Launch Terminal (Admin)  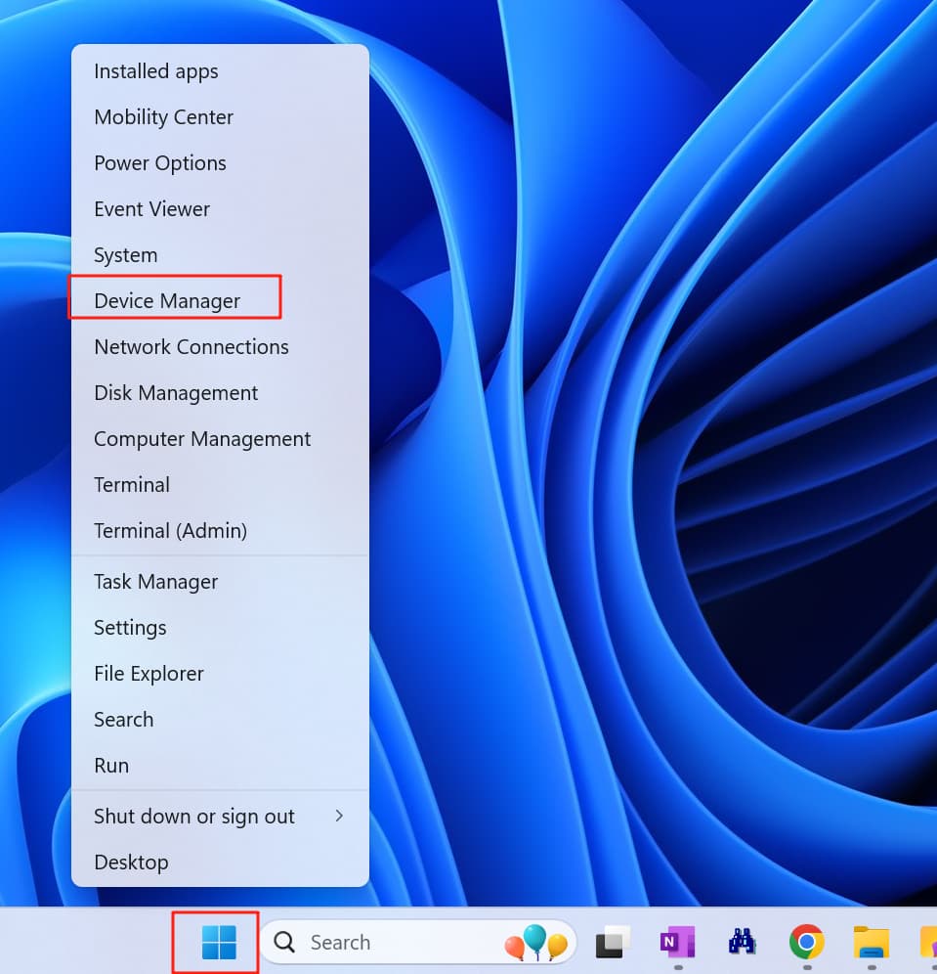point(170,531)
